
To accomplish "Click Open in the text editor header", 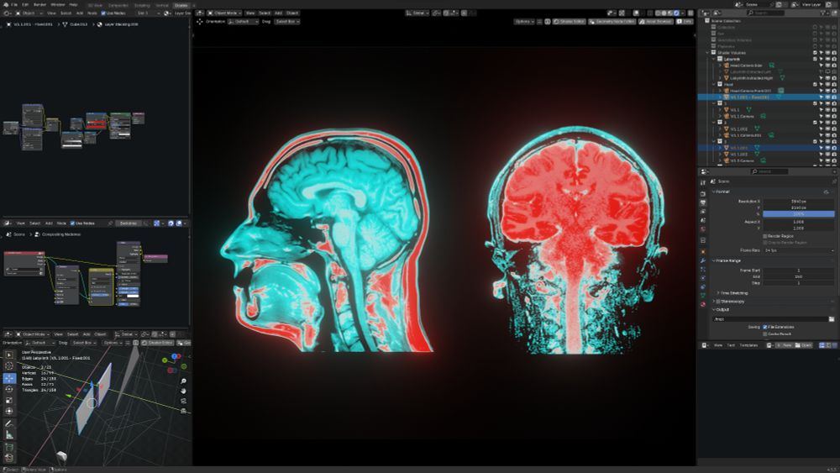I will pos(804,345).
